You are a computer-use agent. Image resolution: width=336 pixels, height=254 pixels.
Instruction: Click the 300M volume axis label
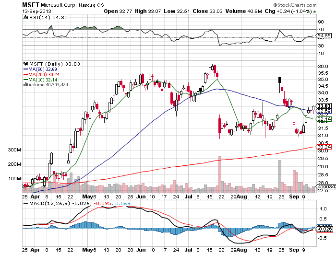(14, 150)
